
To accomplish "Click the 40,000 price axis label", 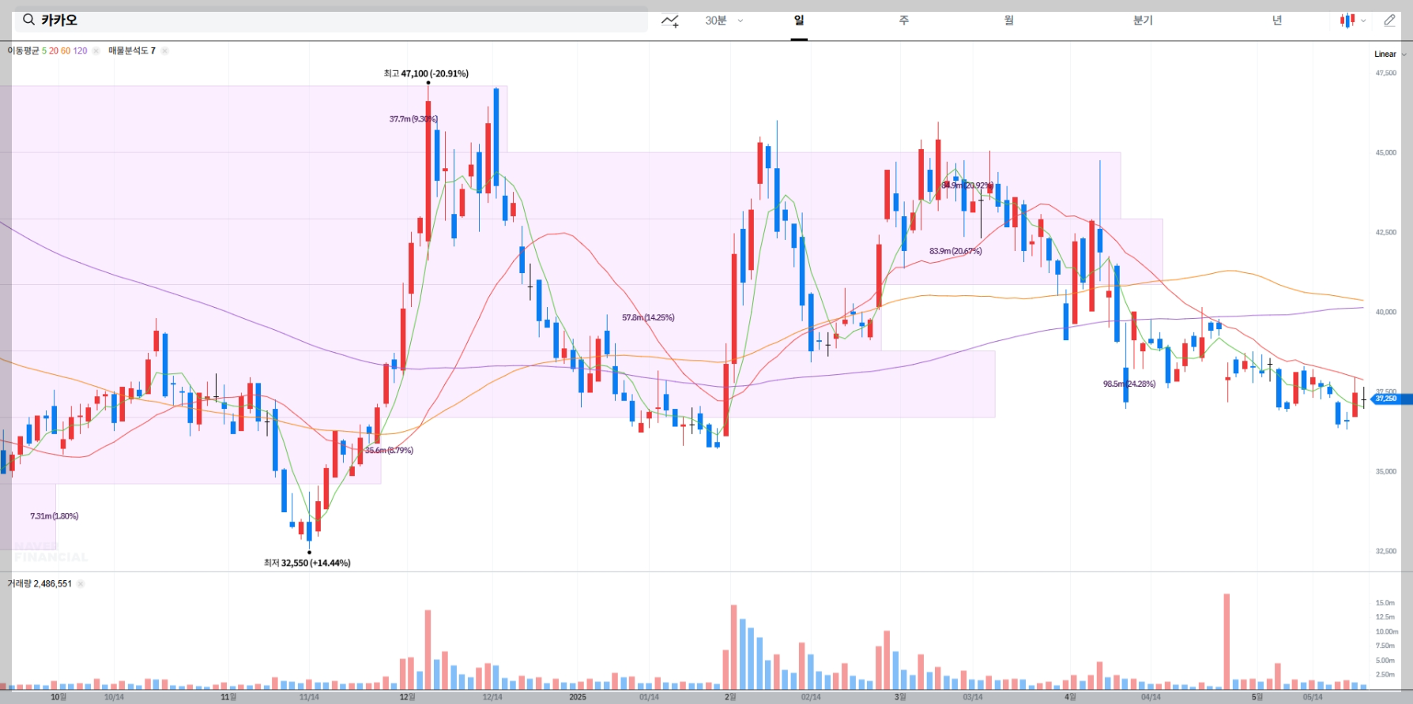I will pyautogui.click(x=1386, y=313).
